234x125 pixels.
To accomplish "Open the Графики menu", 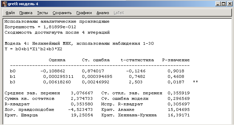I will point(84,13).
